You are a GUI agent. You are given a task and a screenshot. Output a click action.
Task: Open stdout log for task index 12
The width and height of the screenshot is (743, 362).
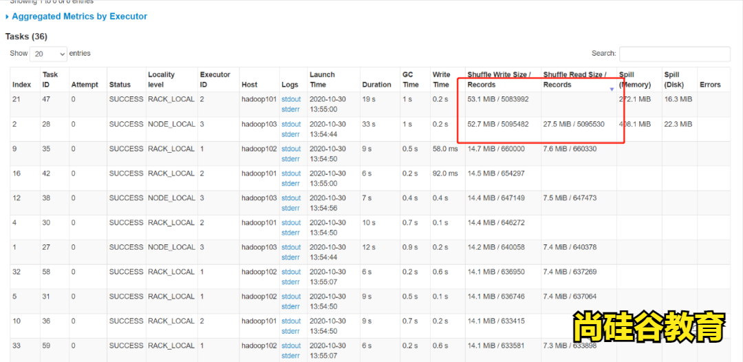(291, 198)
